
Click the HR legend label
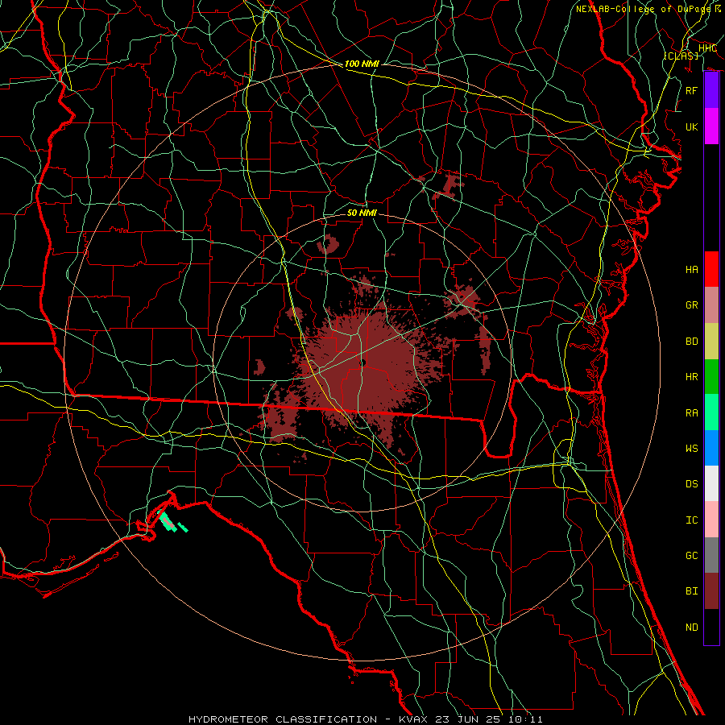(x=692, y=377)
